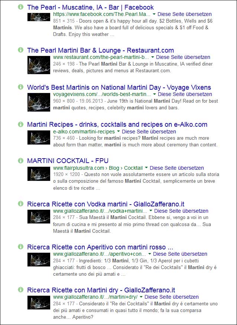The image size is (237, 325).
Task: Click the snippet text starting '1920 × 1200 - Questo non vuole'
Action: coord(136,181)
